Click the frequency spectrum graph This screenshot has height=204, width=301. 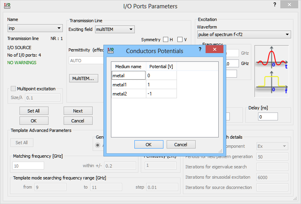tap(272, 82)
